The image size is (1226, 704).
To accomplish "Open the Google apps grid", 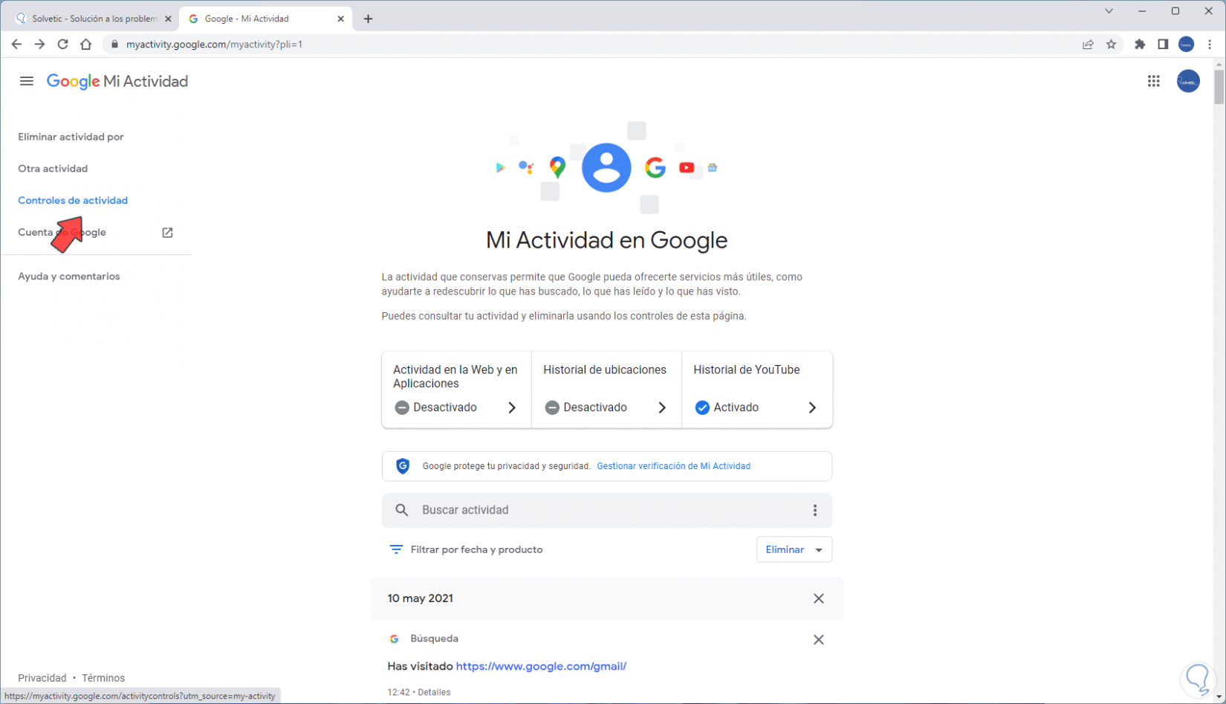I will (x=1153, y=81).
